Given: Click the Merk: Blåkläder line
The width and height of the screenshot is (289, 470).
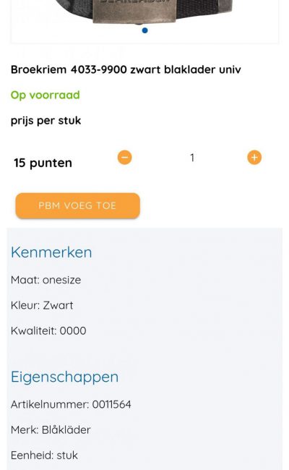Looking at the screenshot, I should pyautogui.click(x=51, y=430).
